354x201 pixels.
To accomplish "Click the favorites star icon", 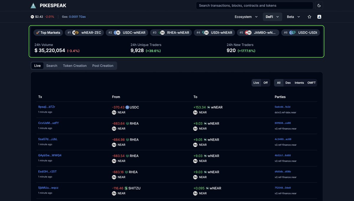I will tap(309, 17).
